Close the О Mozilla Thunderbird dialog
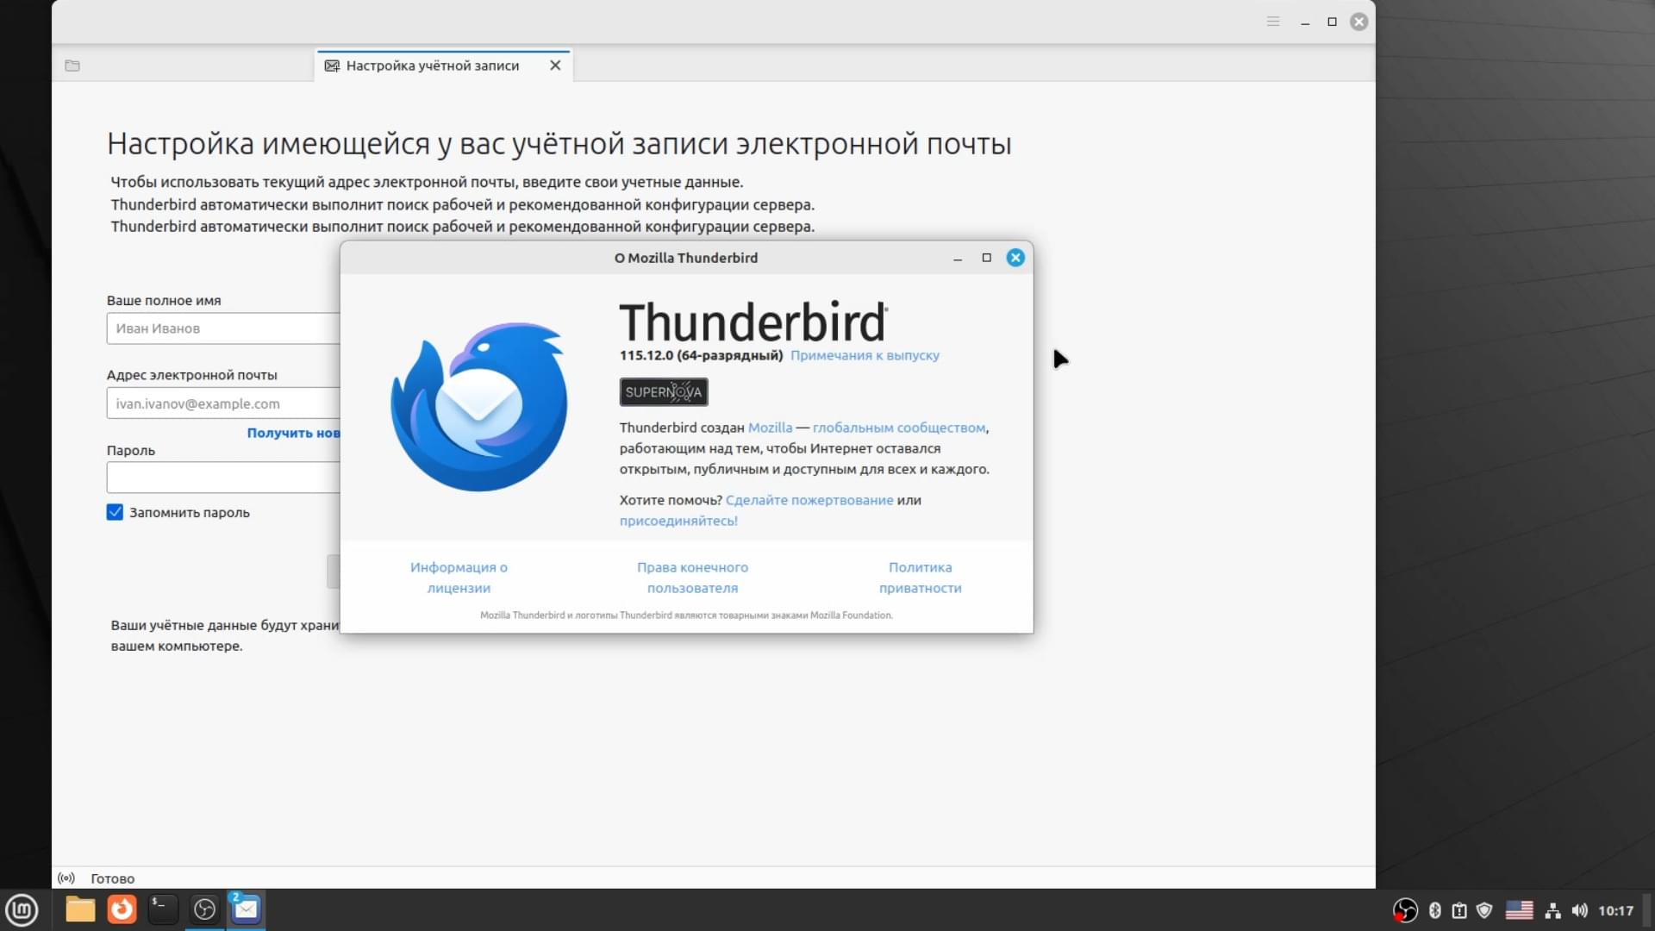Viewport: 1655px width, 931px height. pyautogui.click(x=1015, y=258)
